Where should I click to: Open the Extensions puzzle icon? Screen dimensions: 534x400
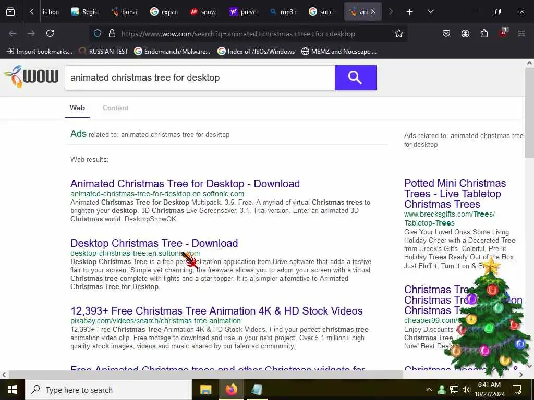point(484,33)
